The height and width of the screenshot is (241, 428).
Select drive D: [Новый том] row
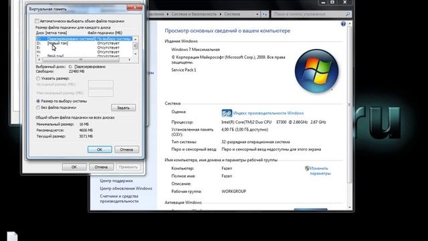84,43
